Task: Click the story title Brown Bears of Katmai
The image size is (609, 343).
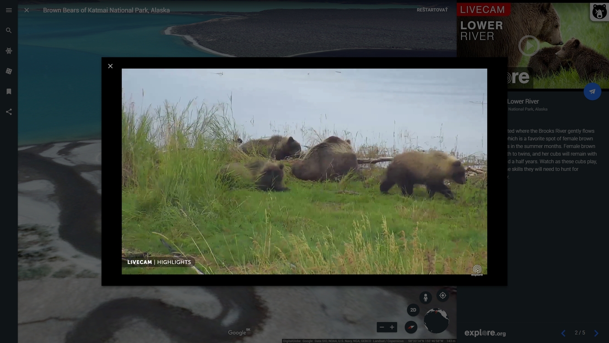Action: click(106, 10)
